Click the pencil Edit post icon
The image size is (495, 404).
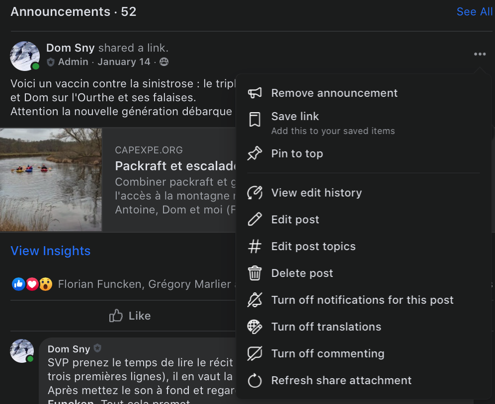(x=255, y=219)
